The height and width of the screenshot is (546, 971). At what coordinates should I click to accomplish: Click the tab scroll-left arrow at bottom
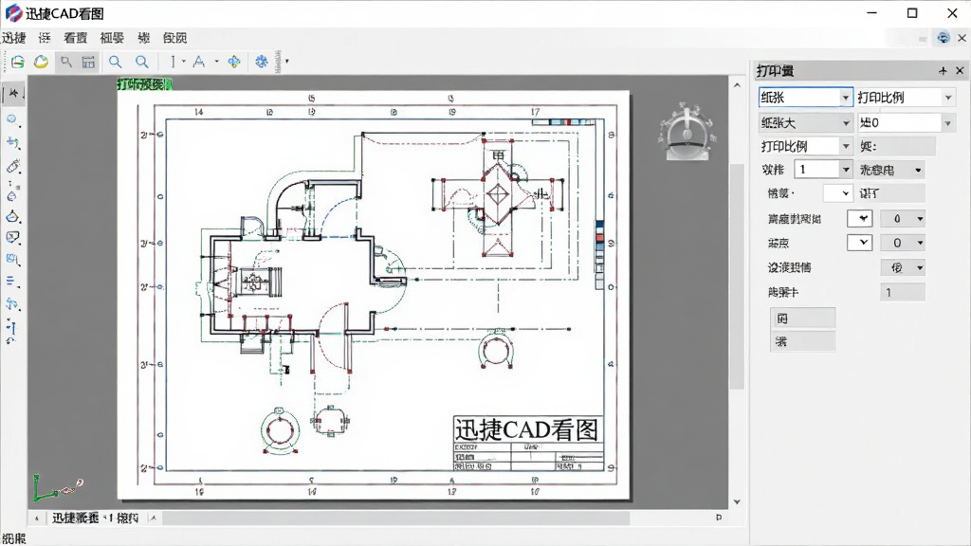(37, 518)
